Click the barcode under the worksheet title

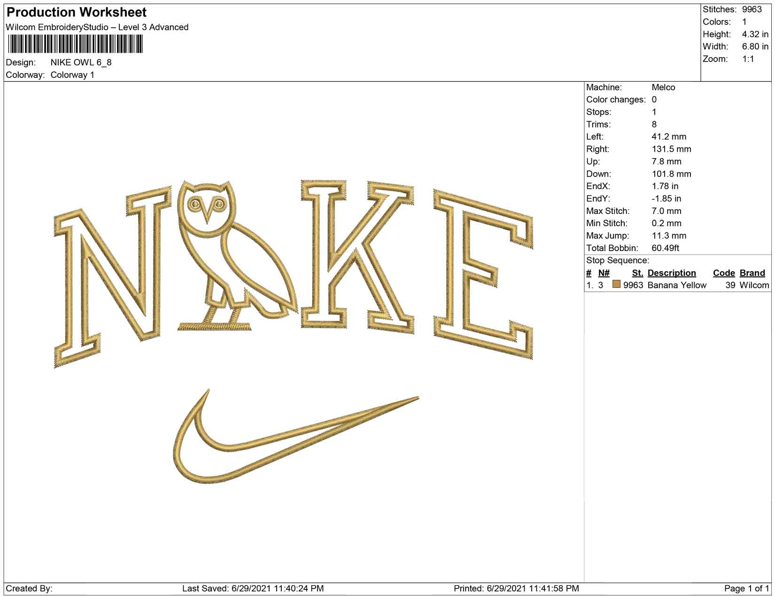75,45
